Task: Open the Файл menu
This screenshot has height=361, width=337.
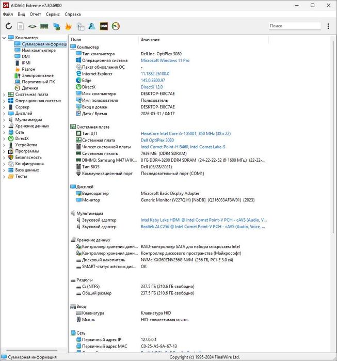Action: (8, 14)
